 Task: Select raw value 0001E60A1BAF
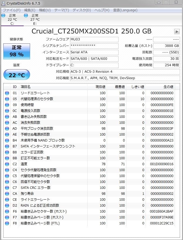coord(161,211)
